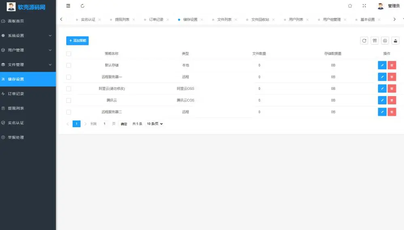This screenshot has width=404, height=230.
Task: Print the table via printer icon
Action: coord(385,41)
